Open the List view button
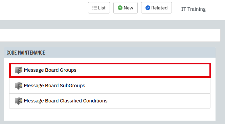The image size is (225, 124). point(99,8)
